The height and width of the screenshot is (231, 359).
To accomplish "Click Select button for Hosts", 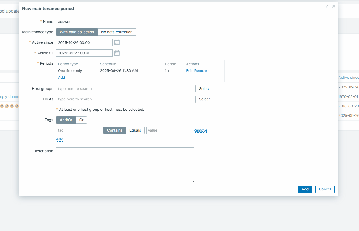I will (x=204, y=99).
